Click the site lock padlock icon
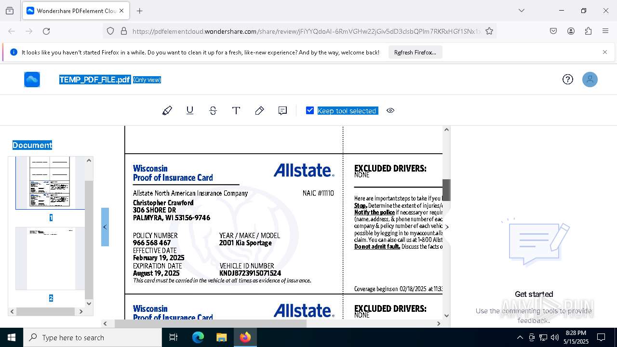This screenshot has width=617, height=347. [x=124, y=31]
